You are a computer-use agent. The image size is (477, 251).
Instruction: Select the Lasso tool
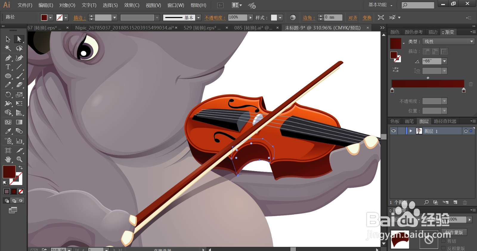coord(19,48)
